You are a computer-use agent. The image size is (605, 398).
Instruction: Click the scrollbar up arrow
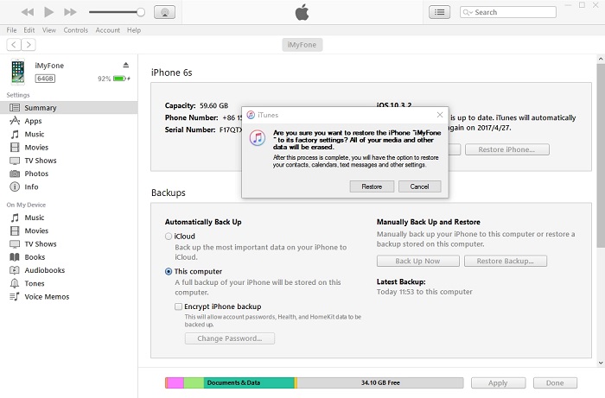[x=601, y=59]
